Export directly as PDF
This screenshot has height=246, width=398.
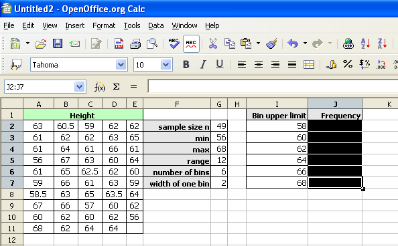(119, 43)
